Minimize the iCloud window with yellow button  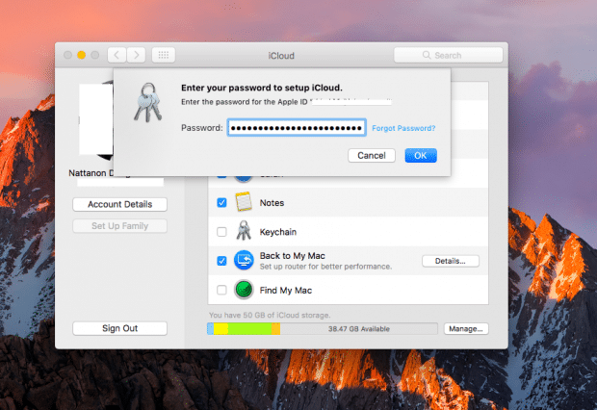(x=81, y=55)
